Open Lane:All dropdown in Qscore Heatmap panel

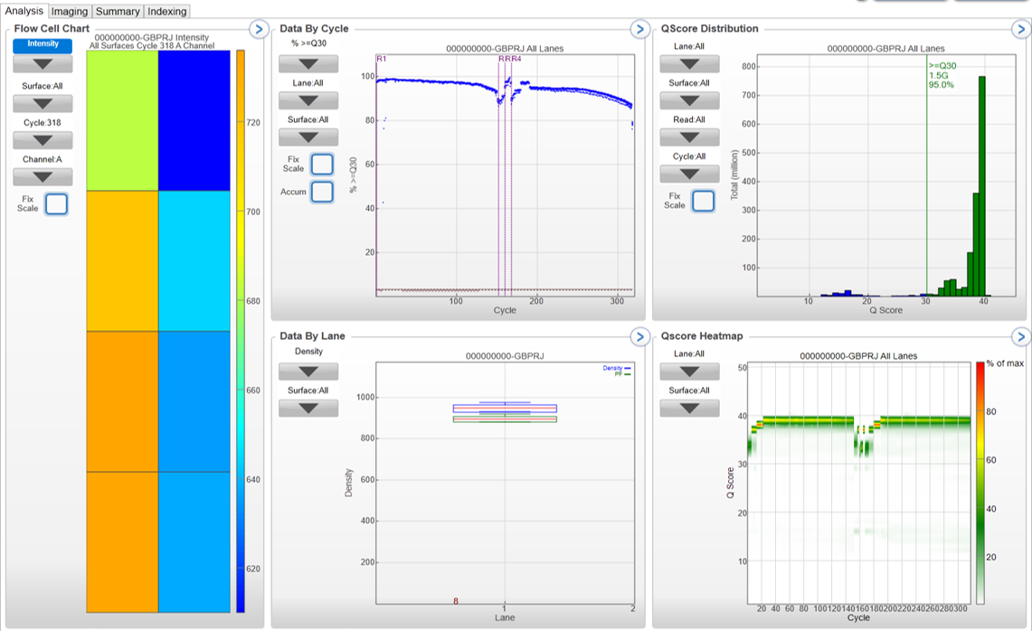pos(689,371)
